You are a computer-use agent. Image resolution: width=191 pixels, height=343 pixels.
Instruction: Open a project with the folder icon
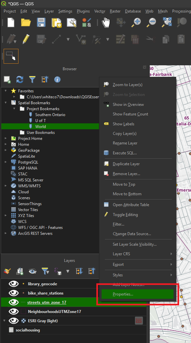pos(26,22)
